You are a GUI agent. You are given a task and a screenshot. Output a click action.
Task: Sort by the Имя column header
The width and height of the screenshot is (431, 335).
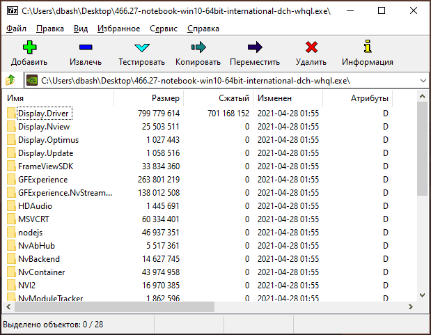click(x=58, y=98)
